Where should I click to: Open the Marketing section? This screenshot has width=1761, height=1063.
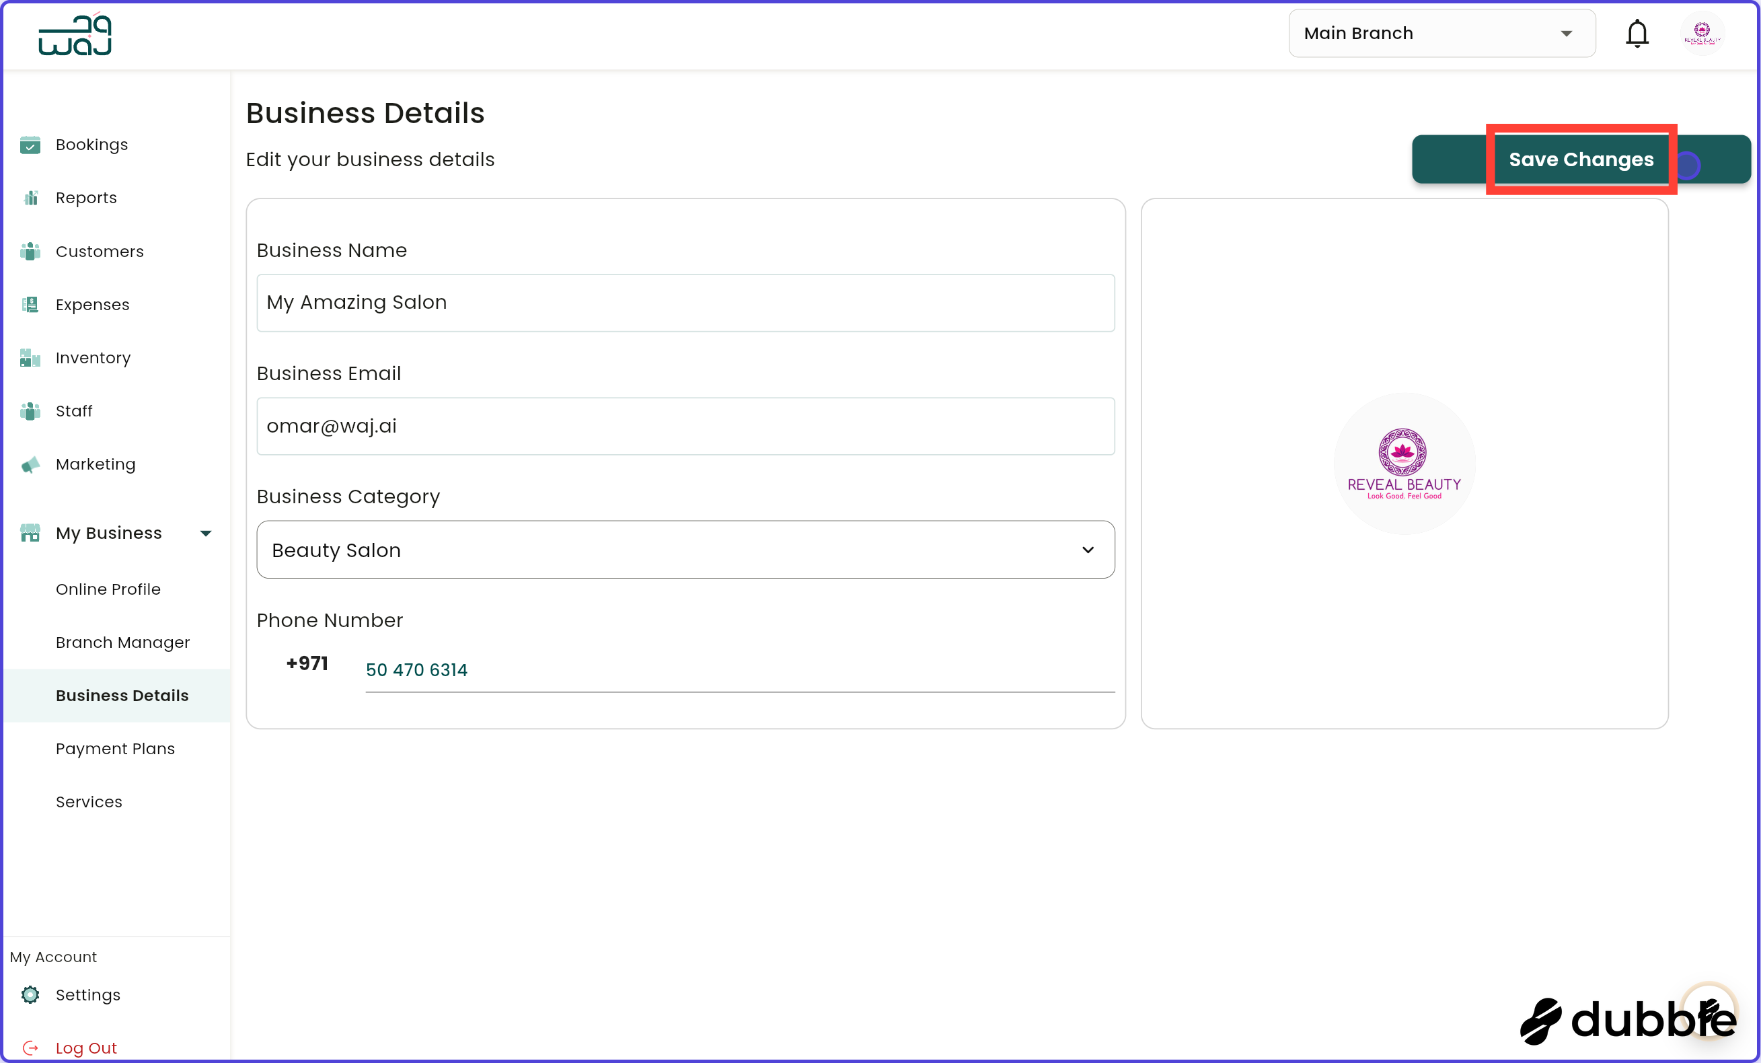[x=95, y=464]
